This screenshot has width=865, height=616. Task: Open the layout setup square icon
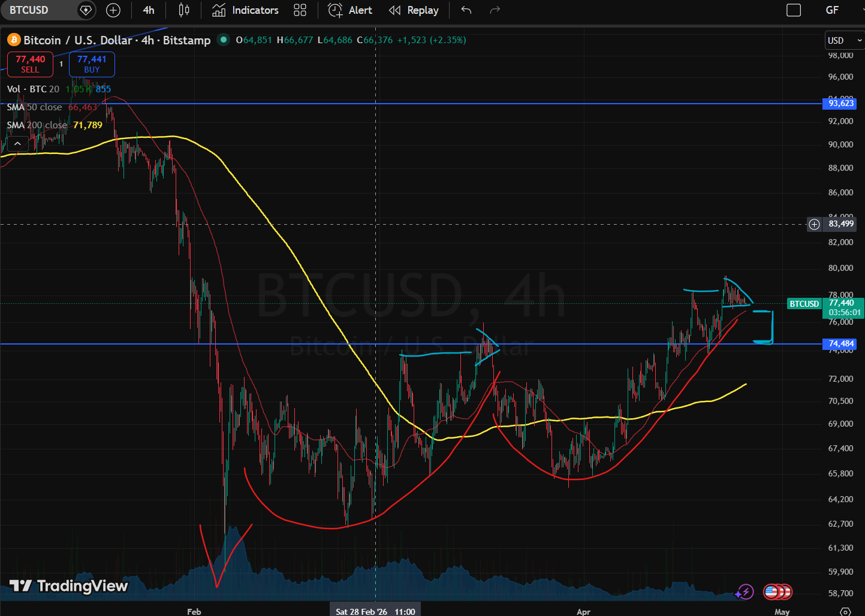[x=793, y=10]
